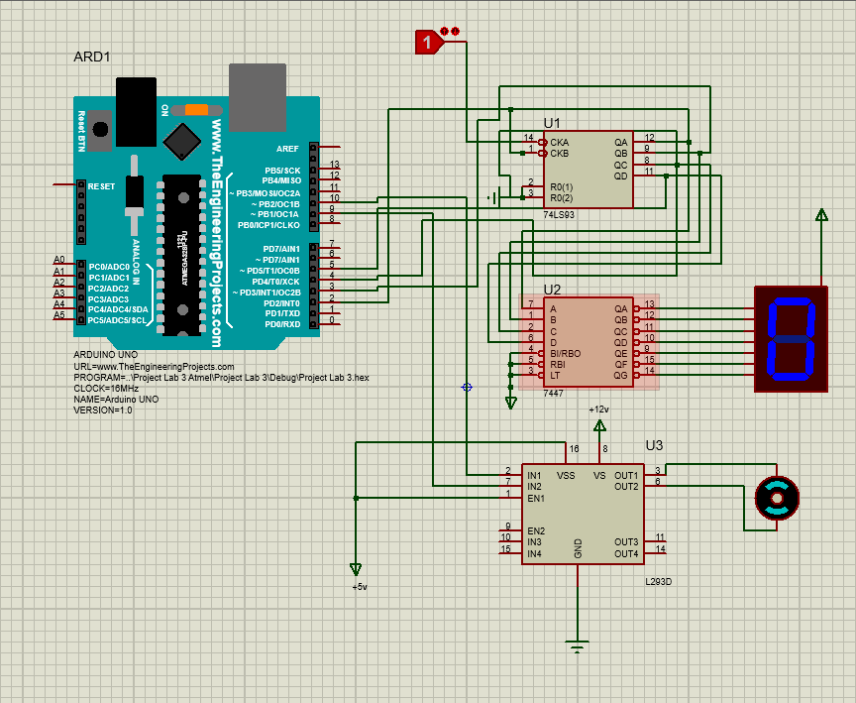Click the Arduino Reset BTN
This screenshot has height=703, width=856.
pos(100,130)
